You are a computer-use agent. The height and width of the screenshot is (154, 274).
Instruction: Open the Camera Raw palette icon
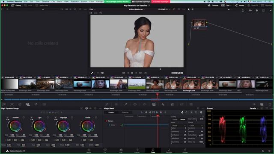click(x=4, y=104)
